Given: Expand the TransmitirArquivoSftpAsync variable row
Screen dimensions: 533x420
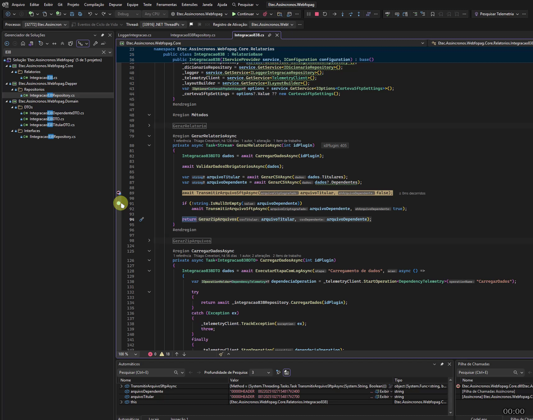Looking at the screenshot, I should click(121, 386).
